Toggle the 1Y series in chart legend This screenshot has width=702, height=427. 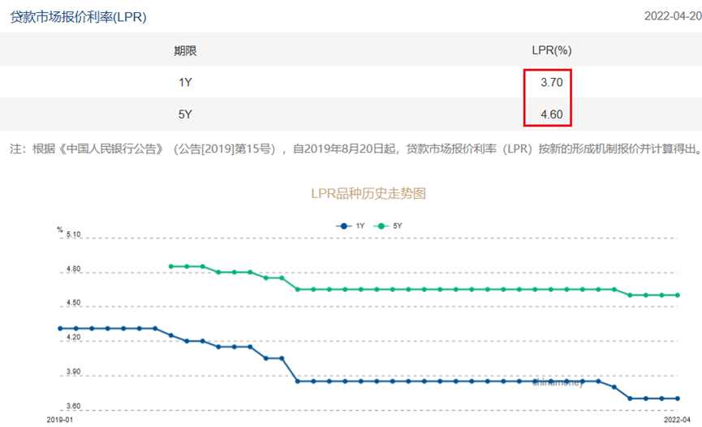click(x=350, y=225)
